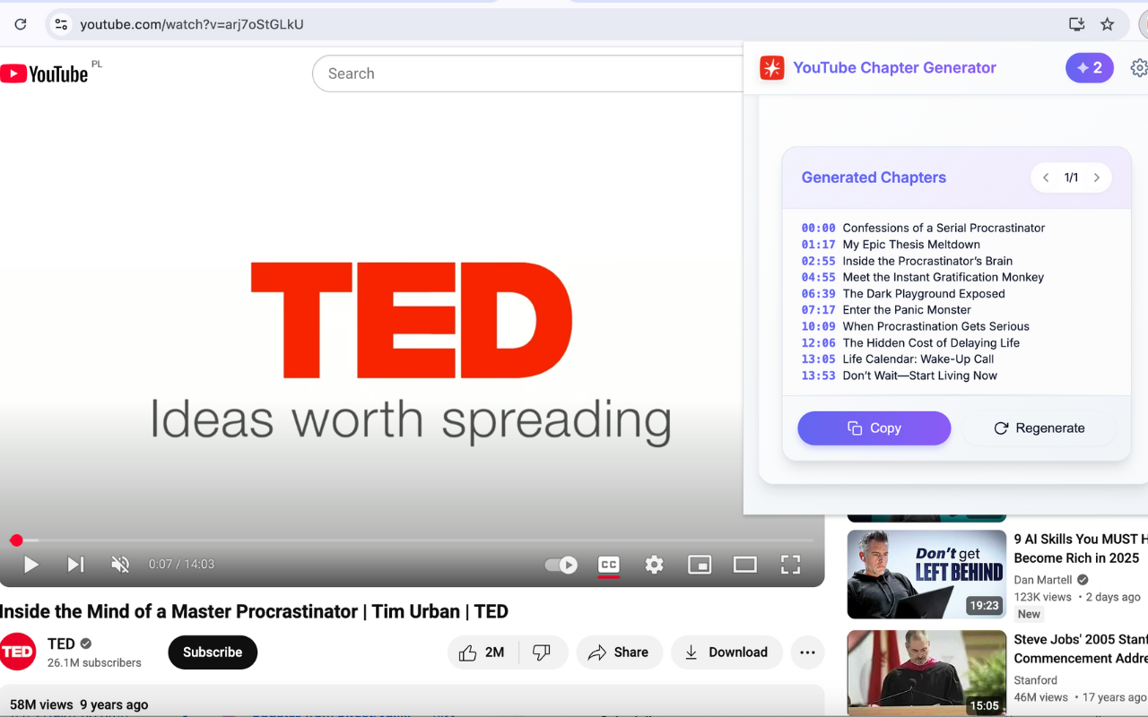Click the browser address bar URL
Image resolution: width=1148 pixels, height=717 pixels.
point(192,24)
